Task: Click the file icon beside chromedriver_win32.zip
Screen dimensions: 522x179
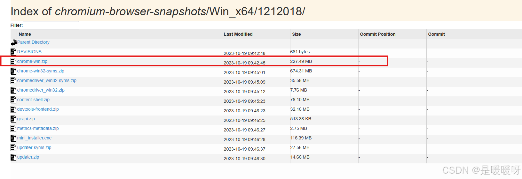Action: click(x=13, y=90)
